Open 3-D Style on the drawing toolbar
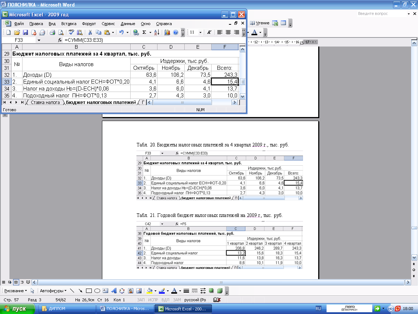The width and height of the screenshot is (418, 314). click(220, 291)
